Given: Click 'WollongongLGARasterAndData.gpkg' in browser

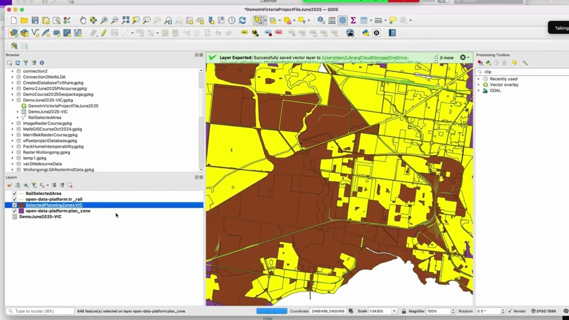Looking at the screenshot, I should point(58,170).
